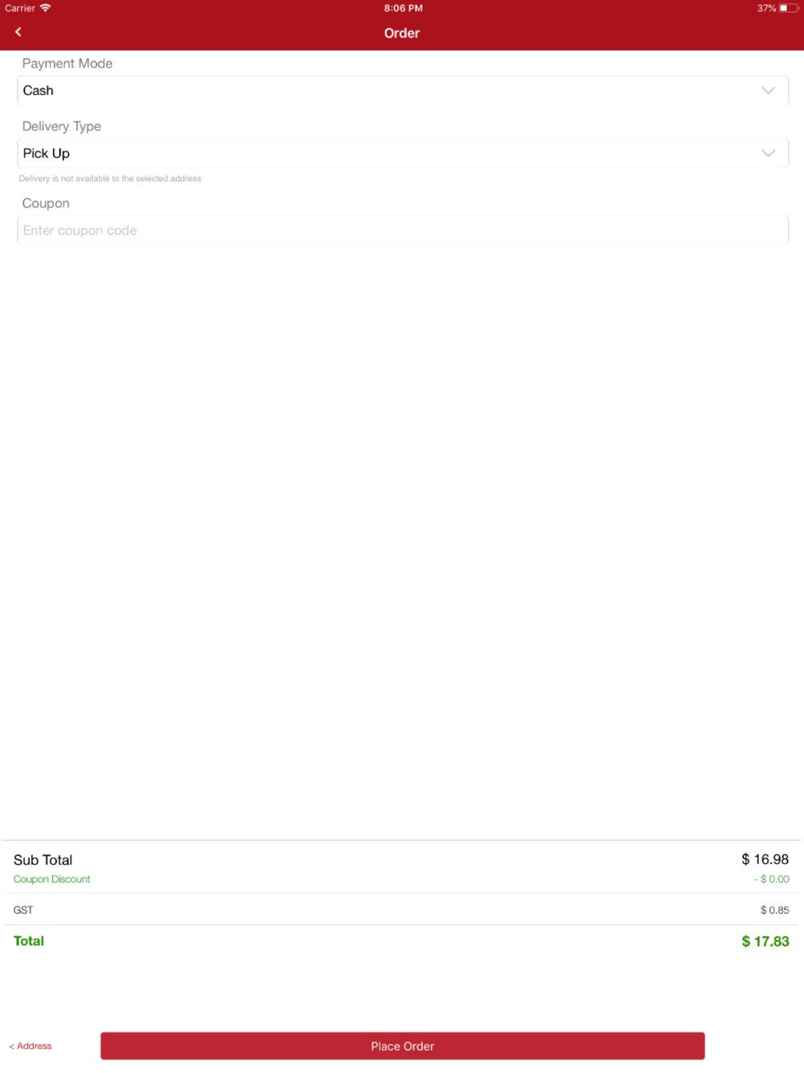Screen dimensions: 804x1073
Task: Expand the Delivery Type dropdown chevron
Action: click(768, 154)
